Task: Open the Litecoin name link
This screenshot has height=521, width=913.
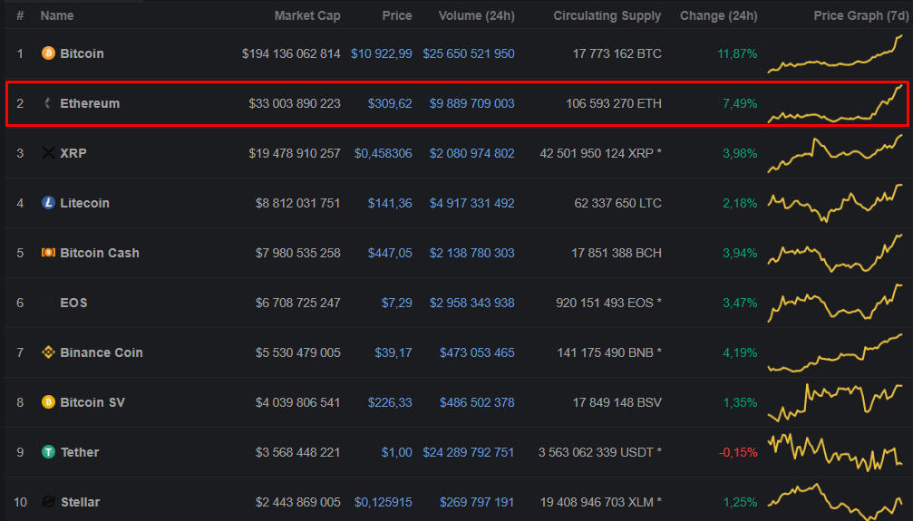Action: pyautogui.click(x=85, y=203)
